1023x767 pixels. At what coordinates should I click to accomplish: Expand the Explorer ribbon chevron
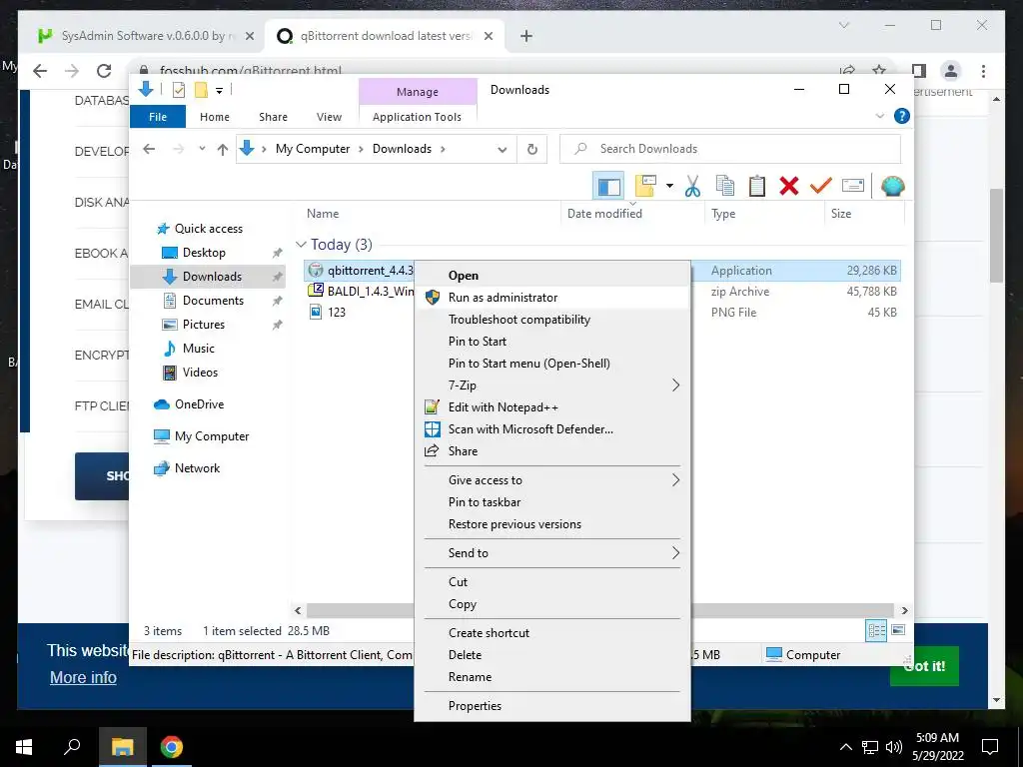pyautogui.click(x=879, y=116)
